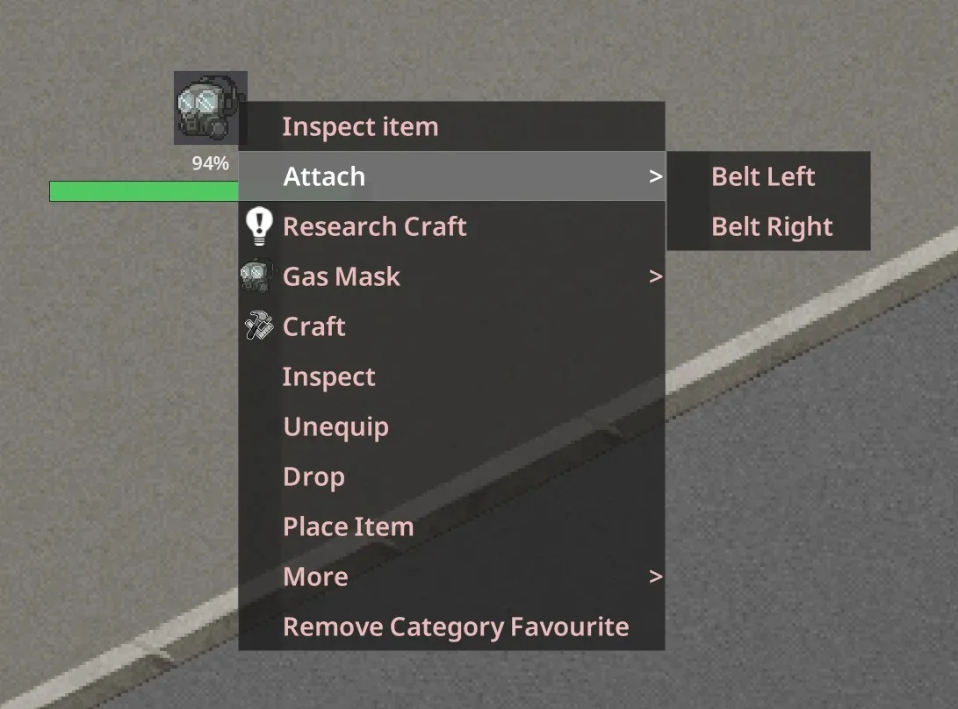The width and height of the screenshot is (958, 709).
Task: Click the small gas mask menu icon
Action: 256,276
